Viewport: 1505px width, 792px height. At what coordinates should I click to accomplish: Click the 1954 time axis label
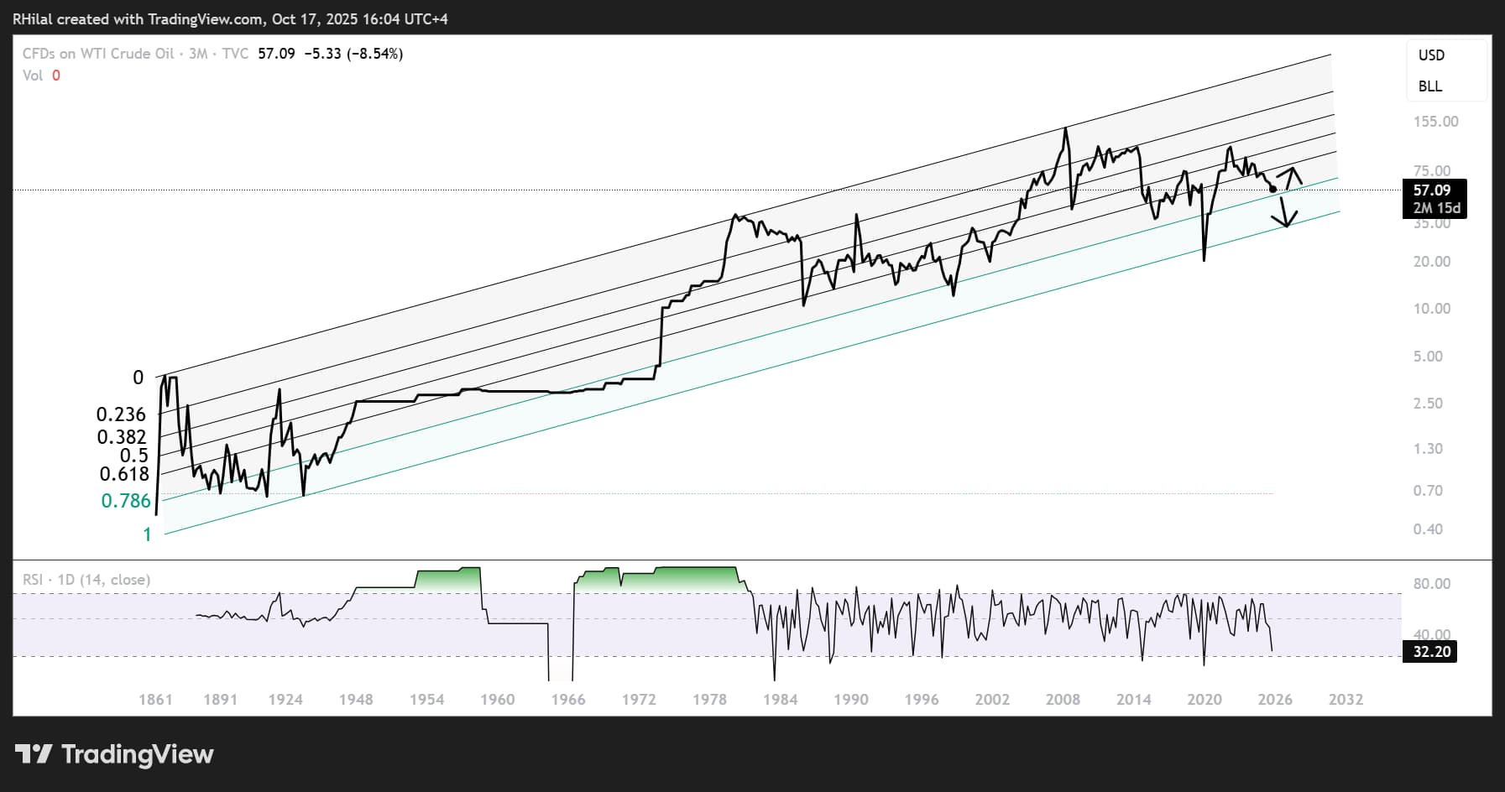426,700
